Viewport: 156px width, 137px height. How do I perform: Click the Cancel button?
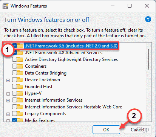pyautogui.click(x=137, y=129)
